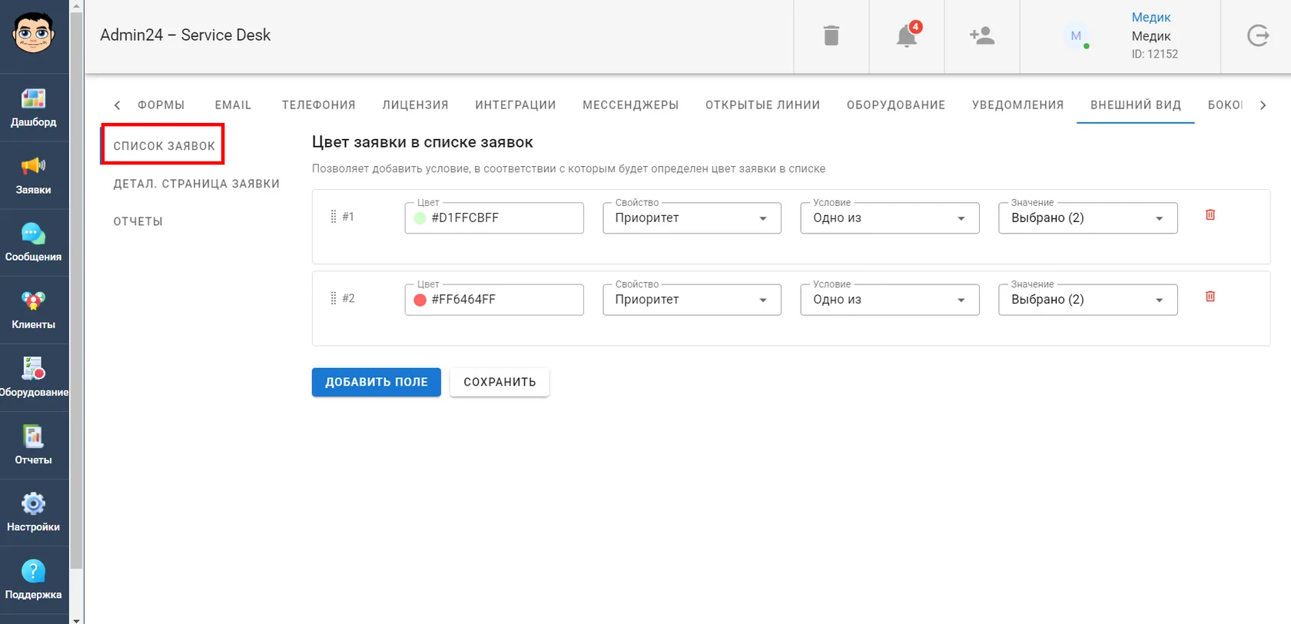Switch to the Интеграции tab
The width and height of the screenshot is (1291, 624).
coord(516,105)
